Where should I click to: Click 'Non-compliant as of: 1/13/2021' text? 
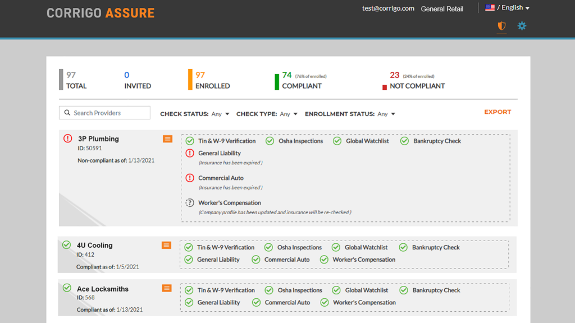[116, 160]
